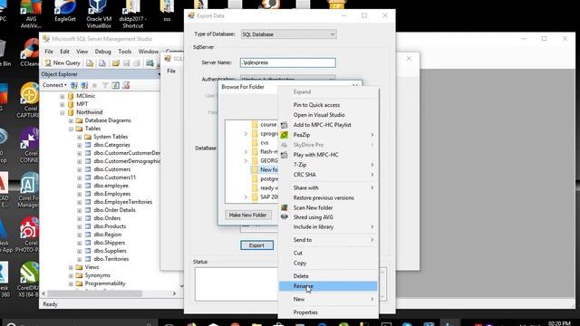Open the Corel Font Manager desktop icon

pyautogui.click(x=29, y=190)
